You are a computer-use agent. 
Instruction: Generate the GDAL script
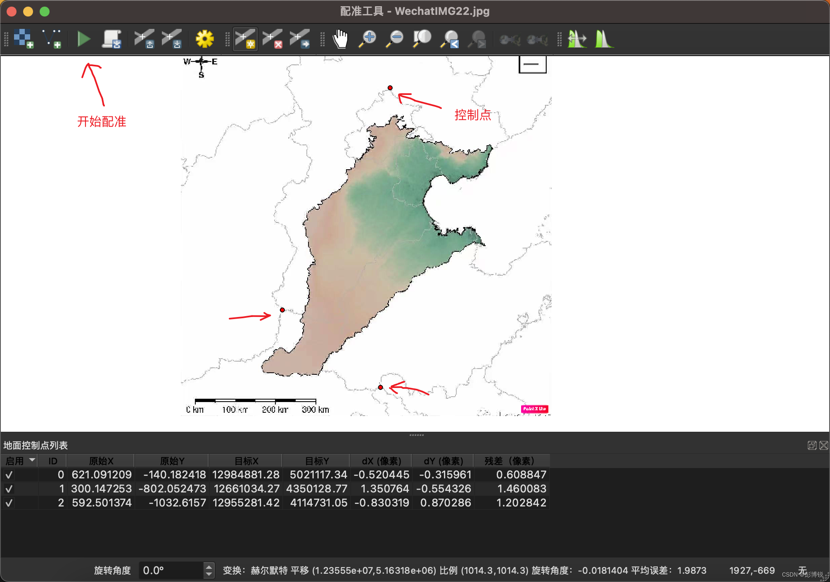[112, 39]
